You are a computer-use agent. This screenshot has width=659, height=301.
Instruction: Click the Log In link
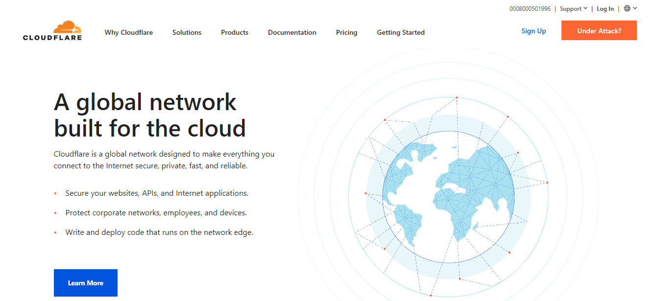click(605, 9)
